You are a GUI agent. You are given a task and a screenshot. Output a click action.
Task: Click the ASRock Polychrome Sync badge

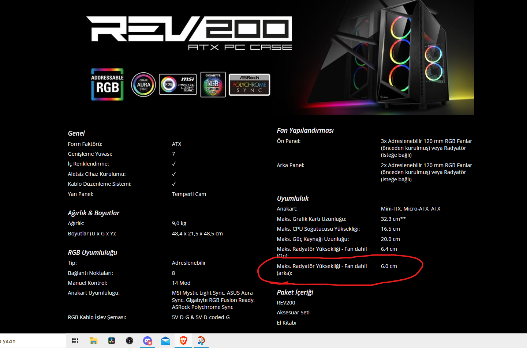pos(250,85)
